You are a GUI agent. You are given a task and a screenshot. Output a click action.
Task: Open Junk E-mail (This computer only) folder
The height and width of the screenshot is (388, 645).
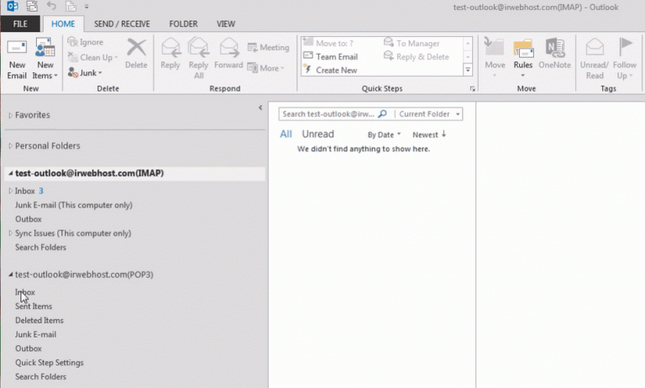point(74,205)
